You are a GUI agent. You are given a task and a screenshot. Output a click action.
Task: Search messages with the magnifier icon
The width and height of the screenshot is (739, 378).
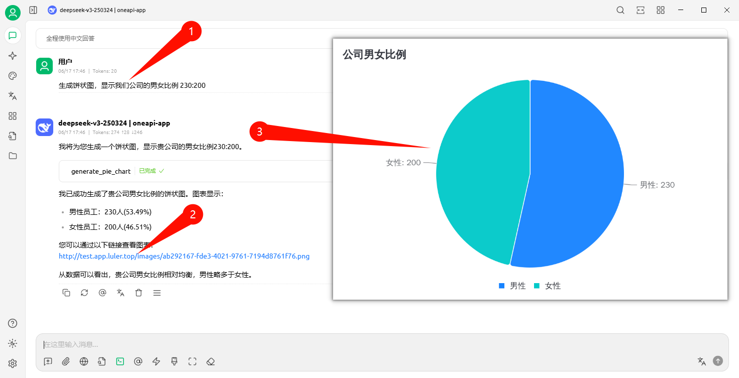click(620, 10)
